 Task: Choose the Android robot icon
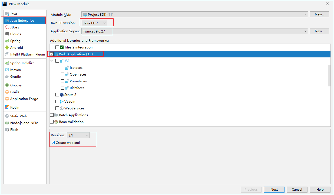coord(7,48)
